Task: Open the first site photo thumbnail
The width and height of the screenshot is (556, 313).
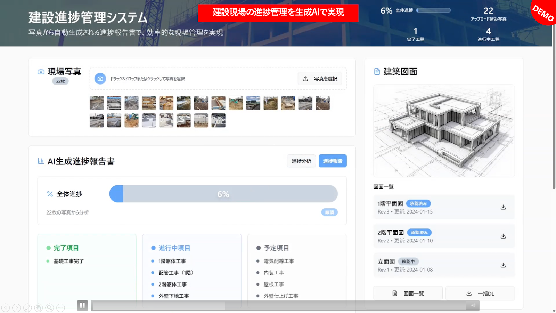Action: 97,103
